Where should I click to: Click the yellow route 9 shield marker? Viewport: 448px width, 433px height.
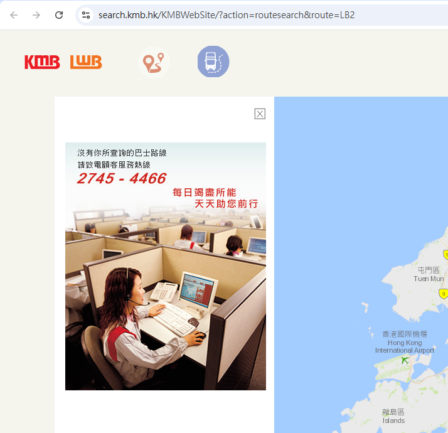(444, 293)
